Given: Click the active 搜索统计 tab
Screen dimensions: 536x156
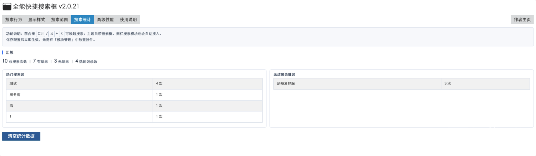Looking at the screenshot, I should tap(82, 20).
